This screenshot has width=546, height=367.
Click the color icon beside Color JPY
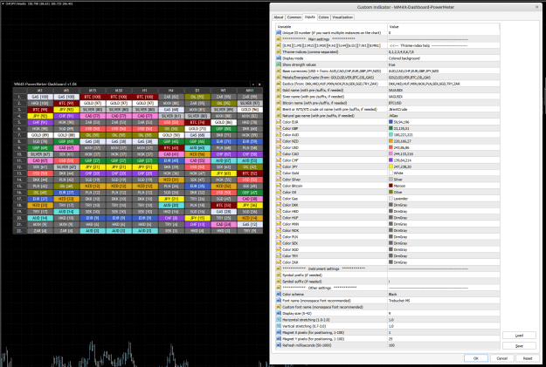tap(279, 167)
